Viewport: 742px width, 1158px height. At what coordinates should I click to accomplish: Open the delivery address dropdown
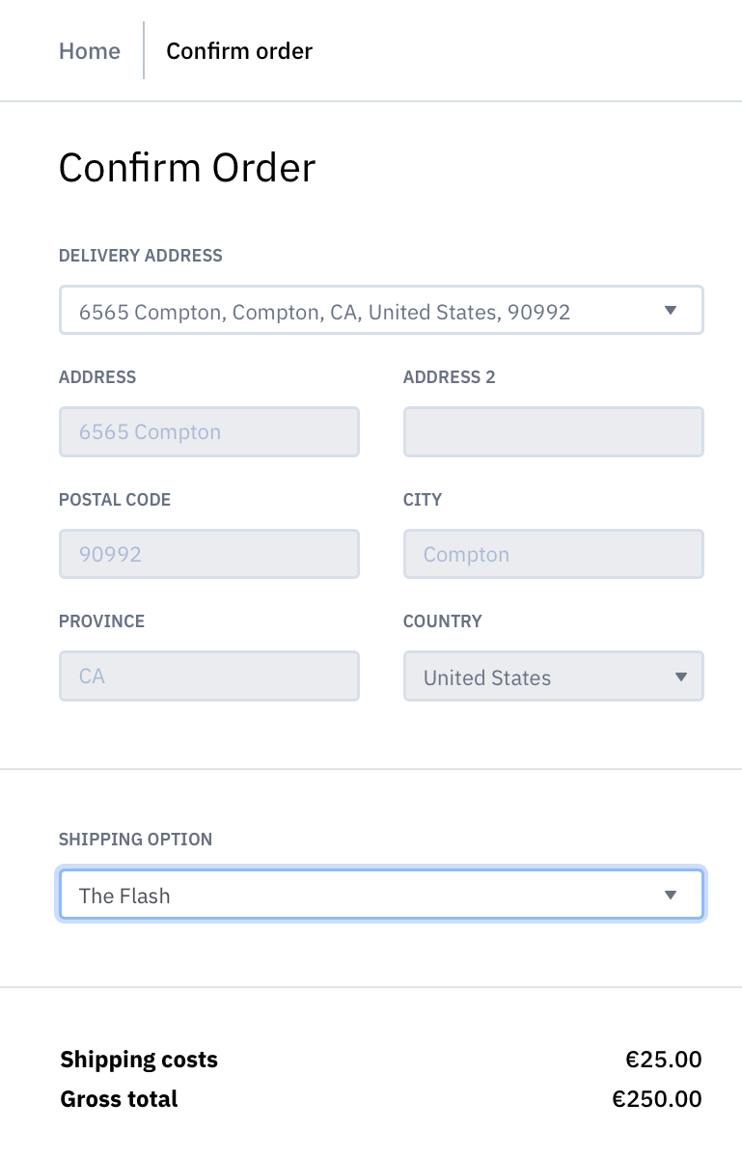381,310
